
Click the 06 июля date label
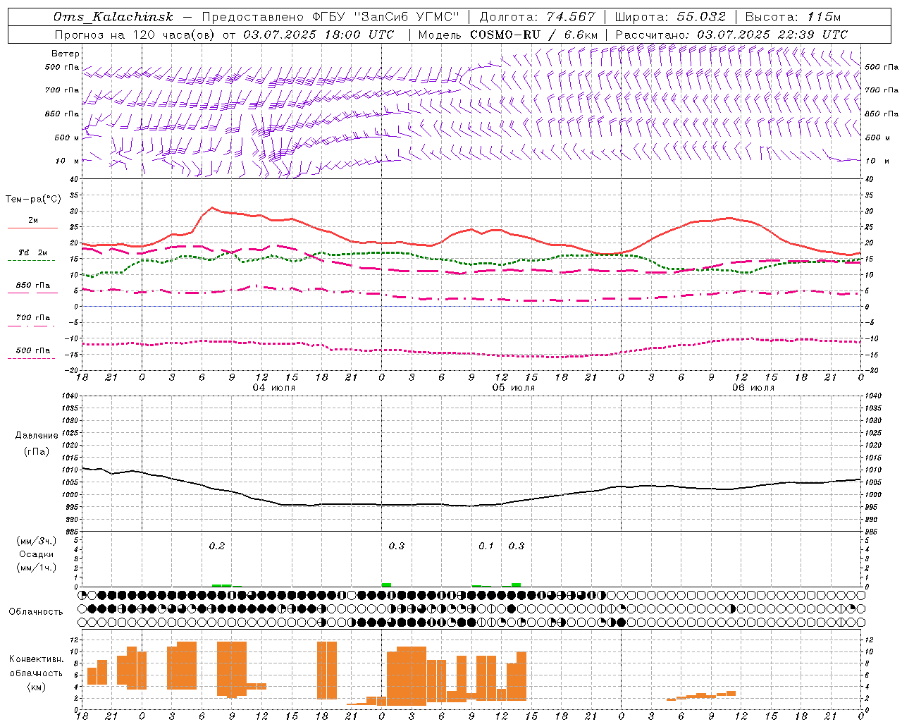pos(753,388)
